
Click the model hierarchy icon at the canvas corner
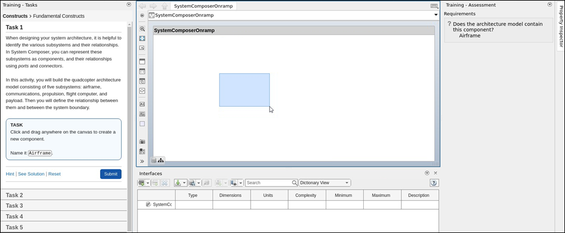161,160
